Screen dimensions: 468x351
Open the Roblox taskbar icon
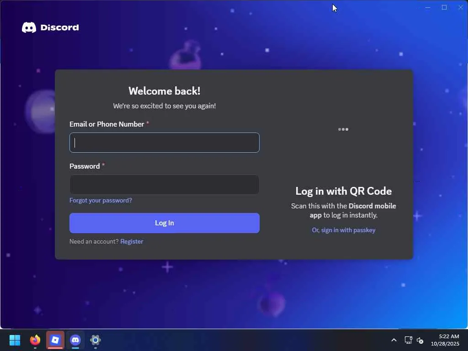55,340
